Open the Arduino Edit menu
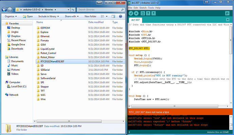This screenshot has height=135, width=234. [136, 8]
